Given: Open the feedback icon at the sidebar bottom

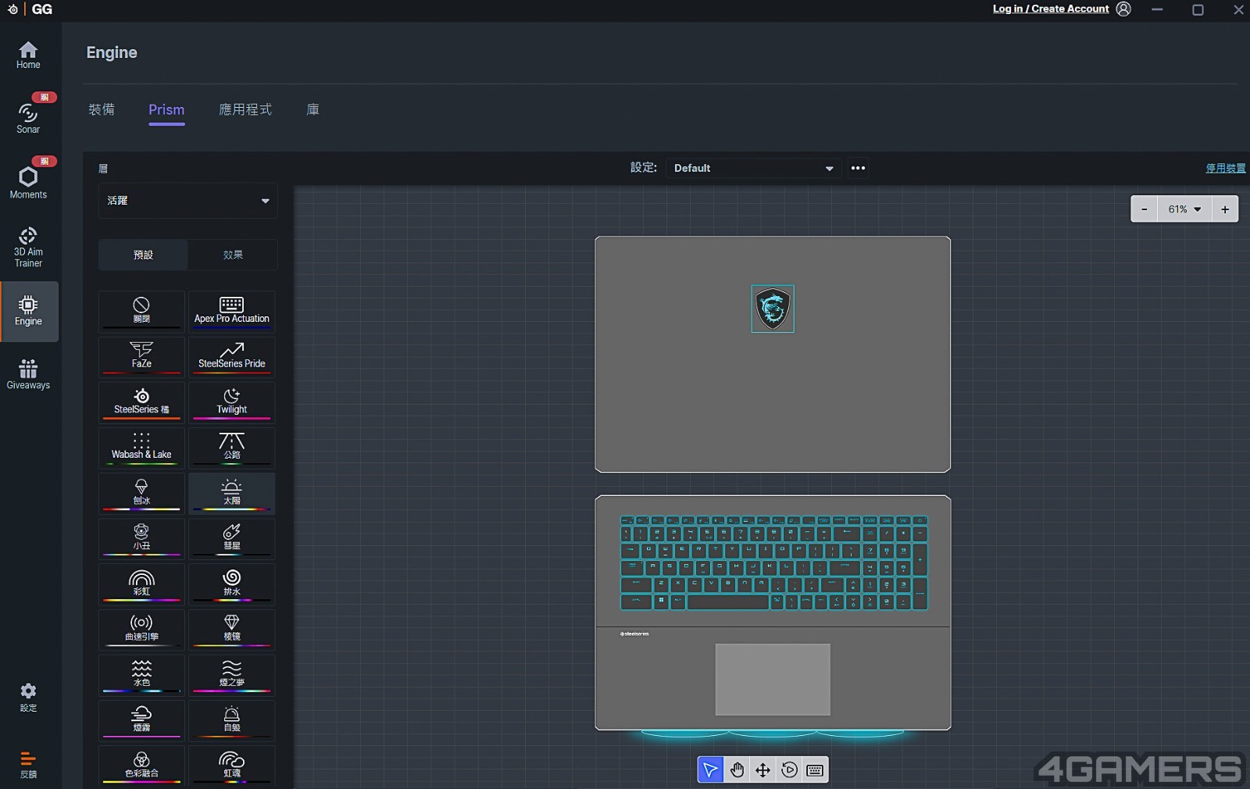Looking at the screenshot, I should point(28,764).
